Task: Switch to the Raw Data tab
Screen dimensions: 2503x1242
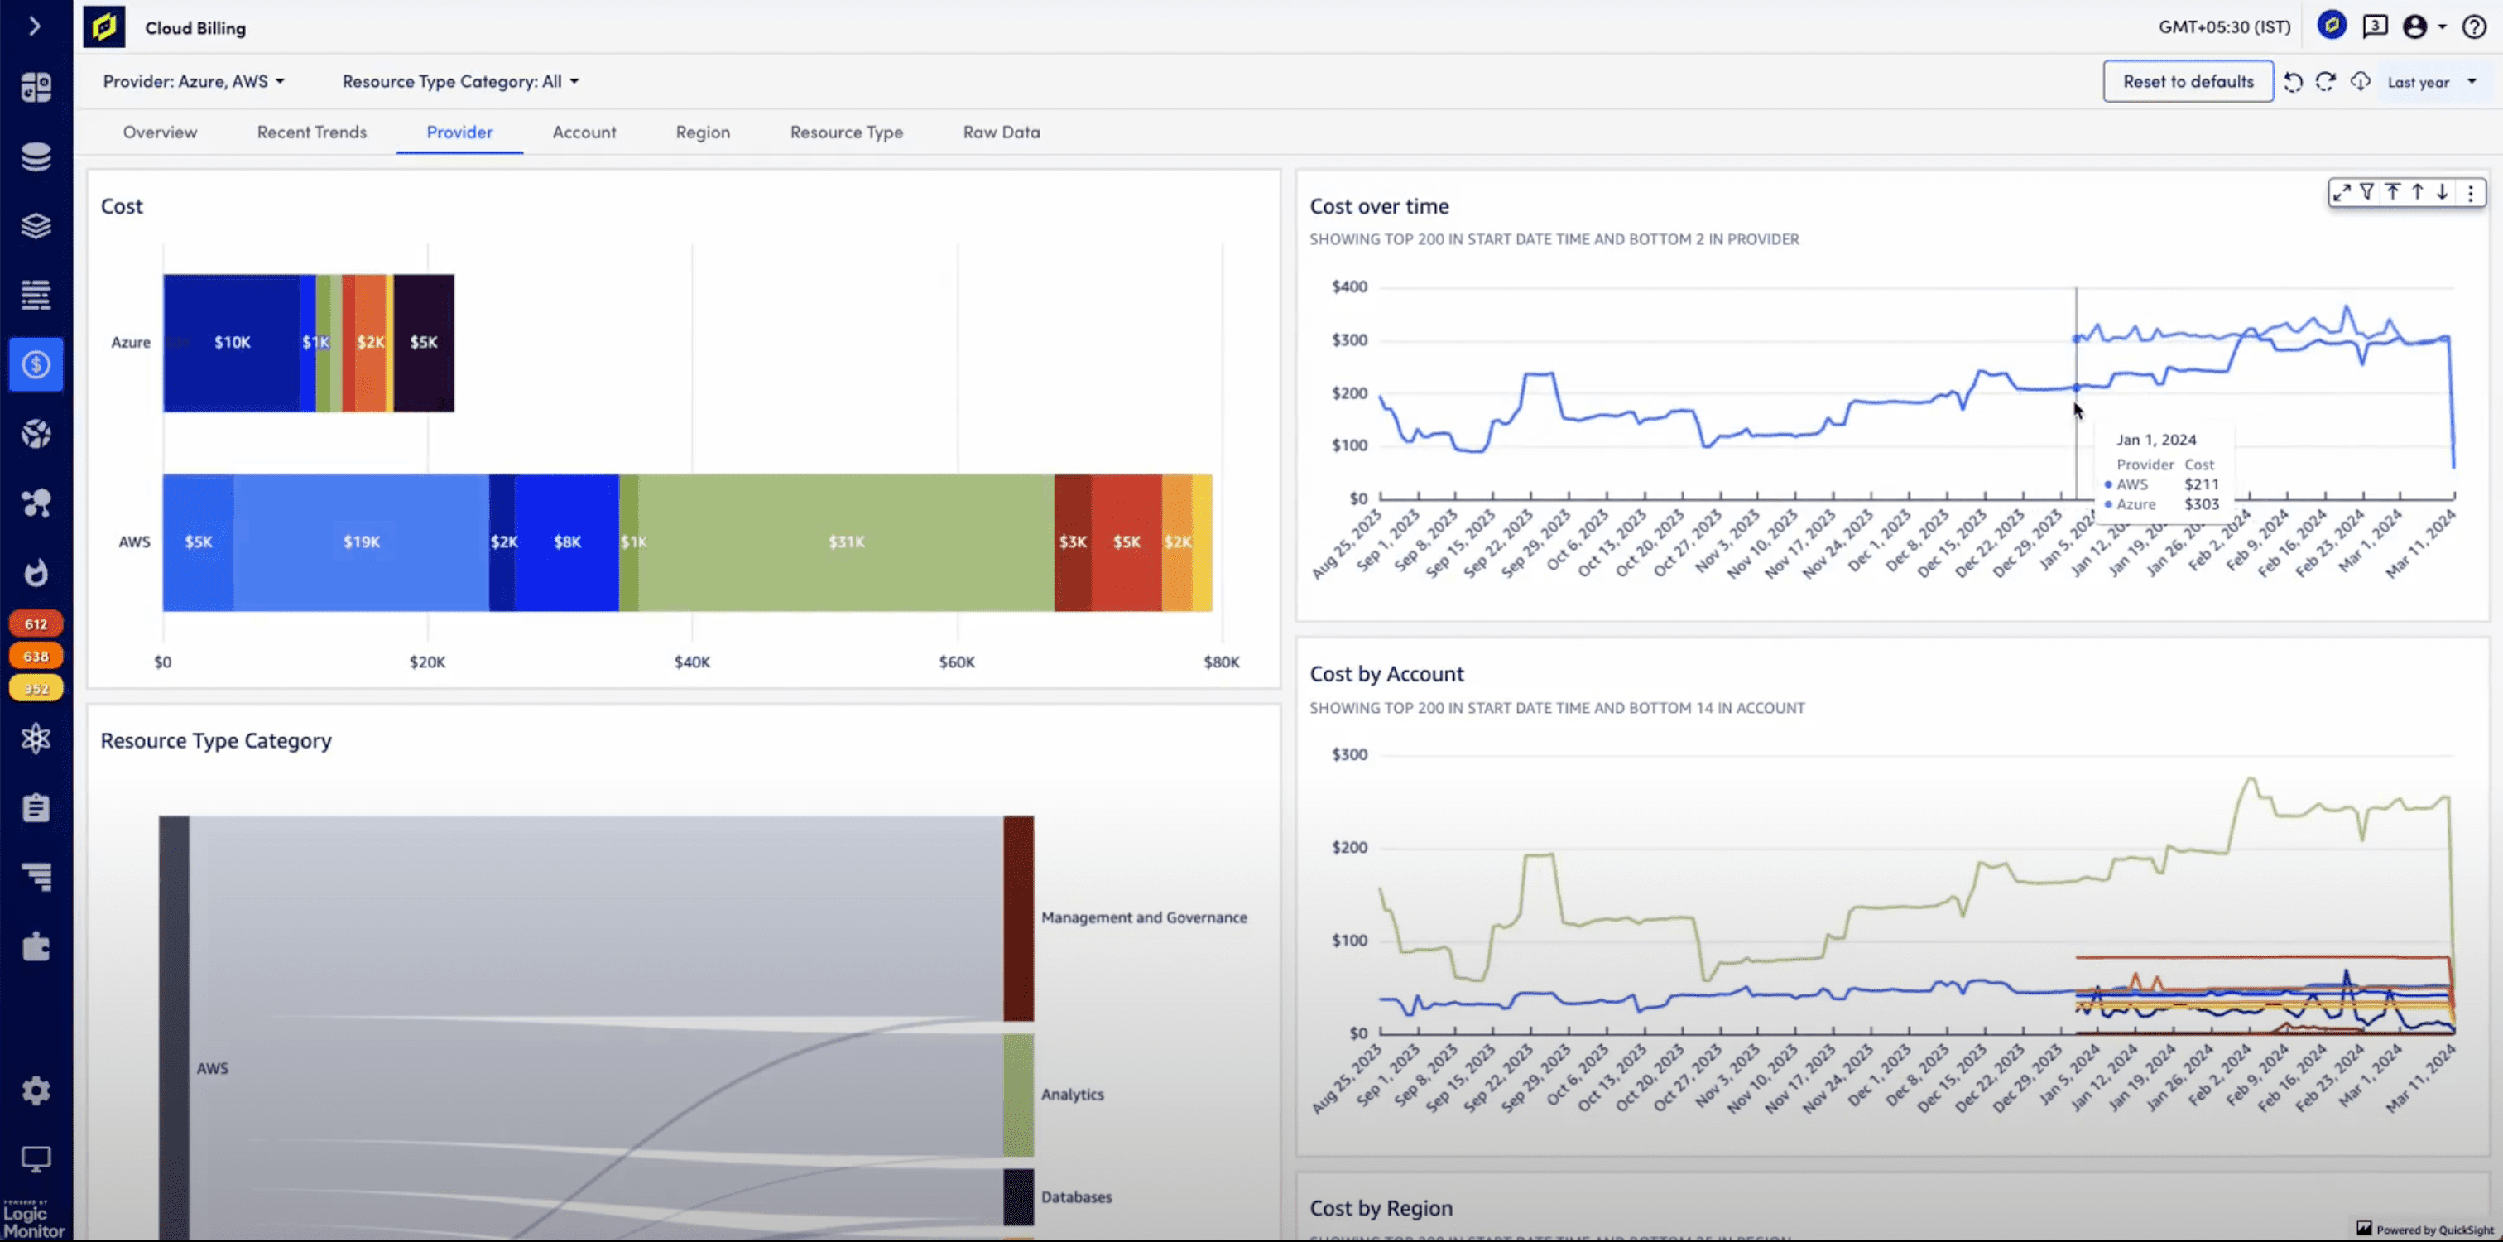Action: tap(1001, 131)
